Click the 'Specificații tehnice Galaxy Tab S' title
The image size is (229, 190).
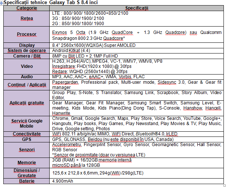(x=50, y=3)
